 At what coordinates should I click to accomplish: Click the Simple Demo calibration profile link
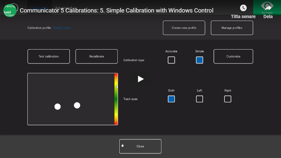pos(62,28)
